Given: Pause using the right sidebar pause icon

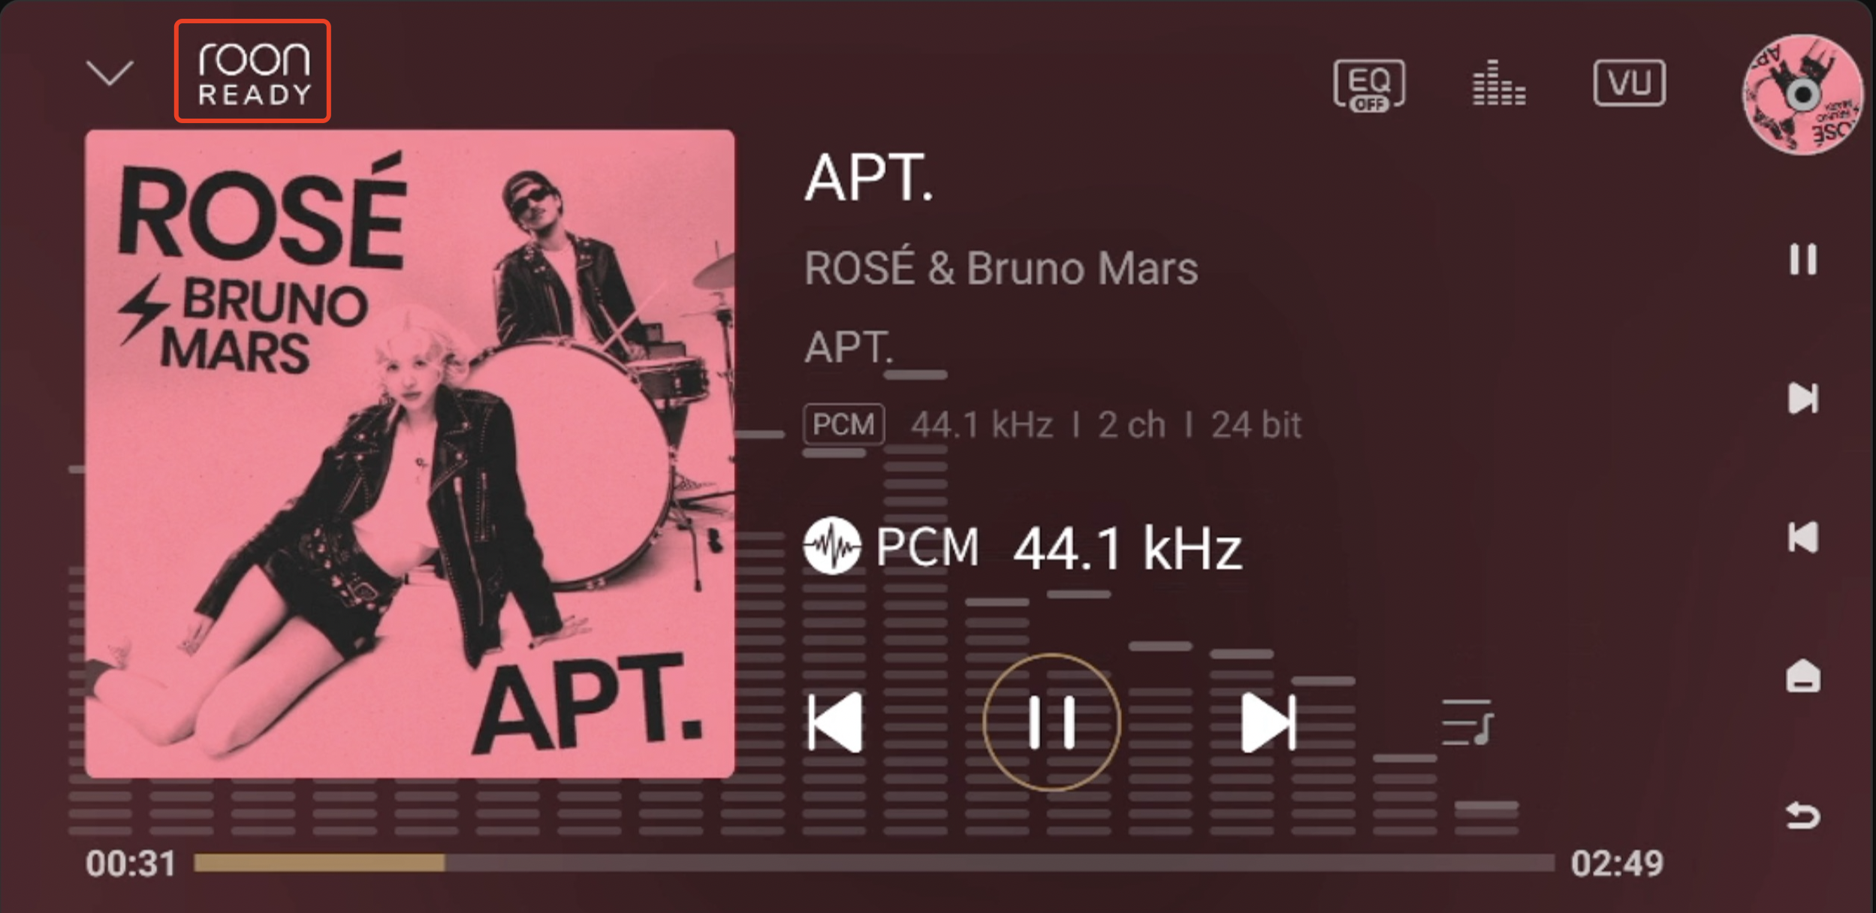Looking at the screenshot, I should [x=1802, y=259].
